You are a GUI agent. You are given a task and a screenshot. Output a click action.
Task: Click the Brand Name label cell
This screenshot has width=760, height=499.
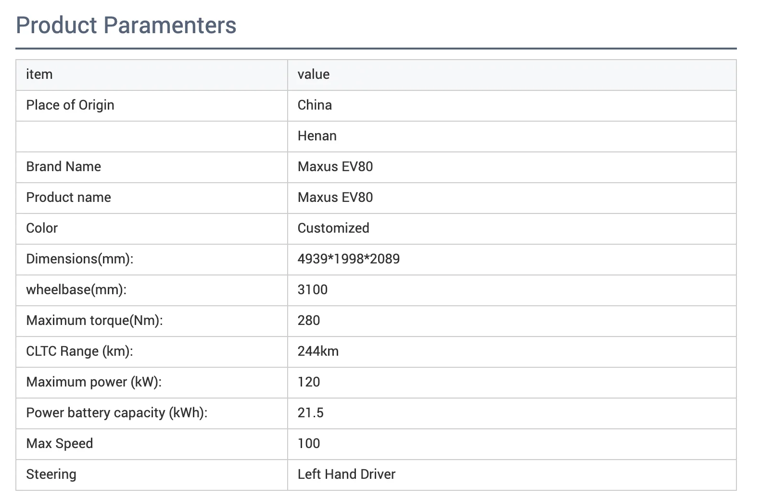tap(63, 167)
